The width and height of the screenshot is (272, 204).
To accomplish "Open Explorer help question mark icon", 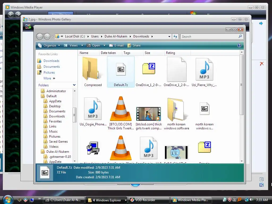I will click(239, 45).
